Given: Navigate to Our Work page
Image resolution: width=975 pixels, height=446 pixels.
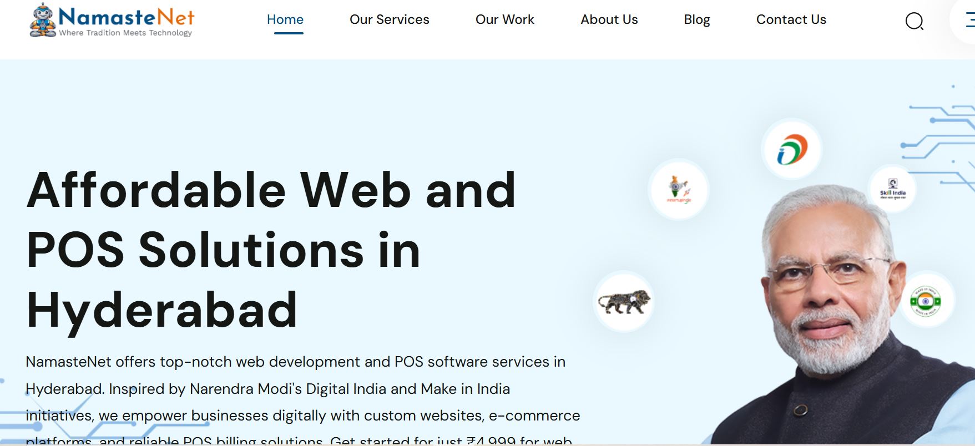Looking at the screenshot, I should pos(504,19).
